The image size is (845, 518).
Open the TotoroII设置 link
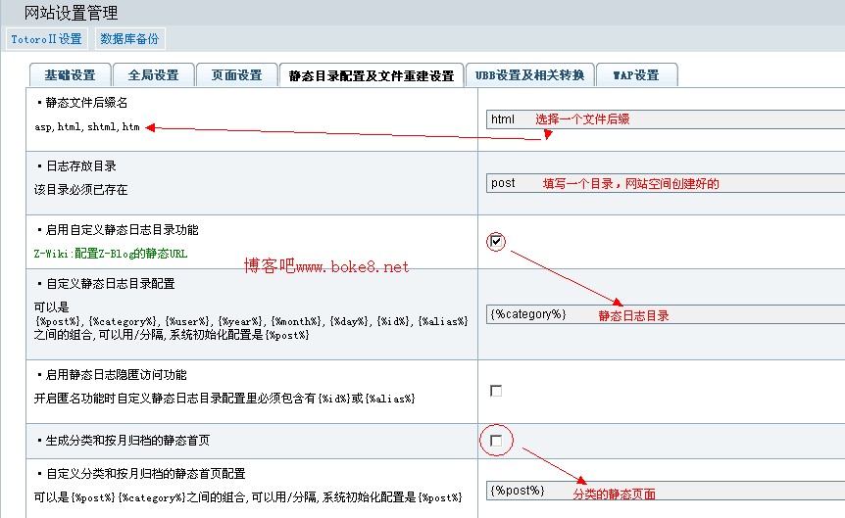(x=46, y=39)
